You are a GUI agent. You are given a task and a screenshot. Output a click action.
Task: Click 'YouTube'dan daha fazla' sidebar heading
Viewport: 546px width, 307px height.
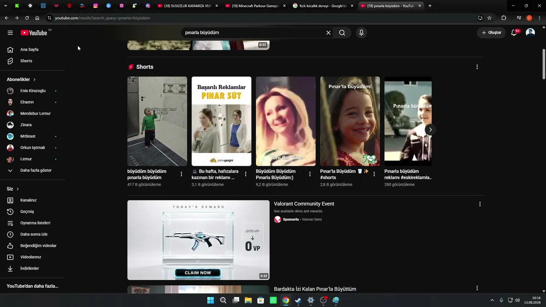32,286
